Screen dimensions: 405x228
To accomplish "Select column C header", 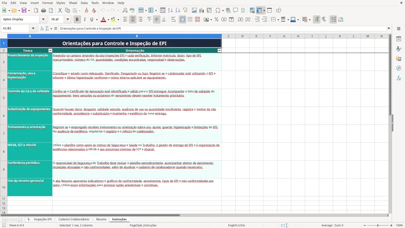I will tap(228, 36).
